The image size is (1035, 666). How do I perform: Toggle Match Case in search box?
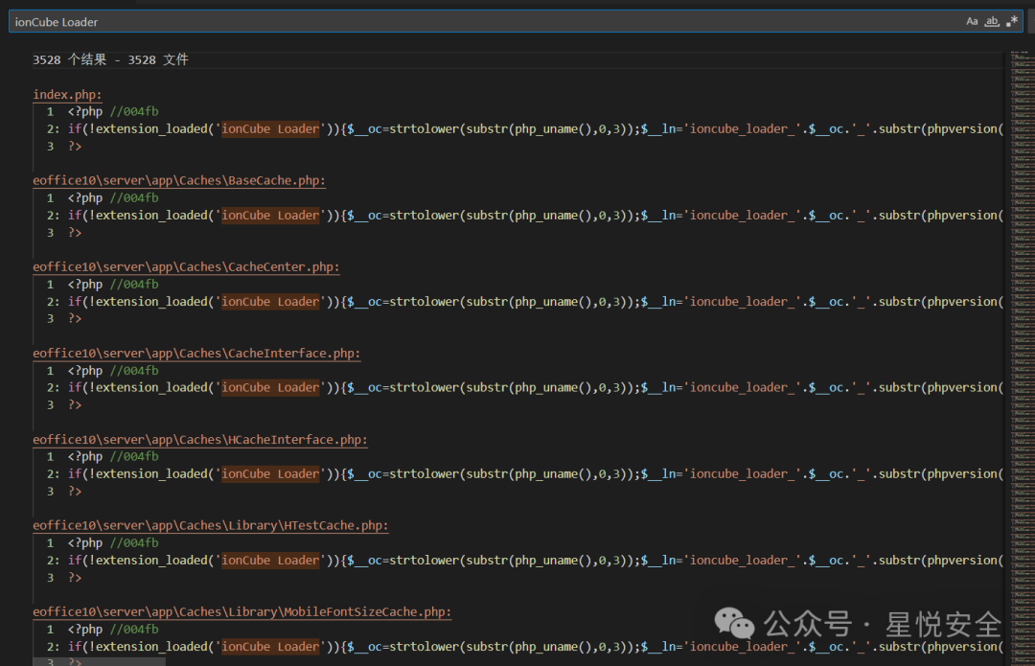click(x=972, y=21)
